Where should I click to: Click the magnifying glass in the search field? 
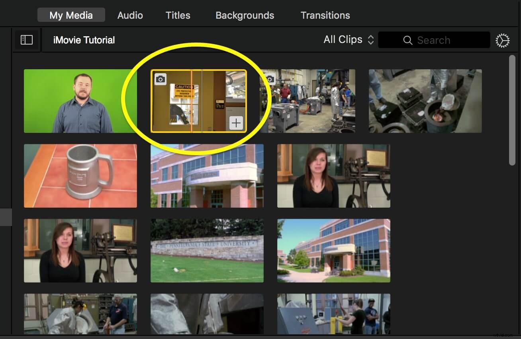[x=407, y=40]
